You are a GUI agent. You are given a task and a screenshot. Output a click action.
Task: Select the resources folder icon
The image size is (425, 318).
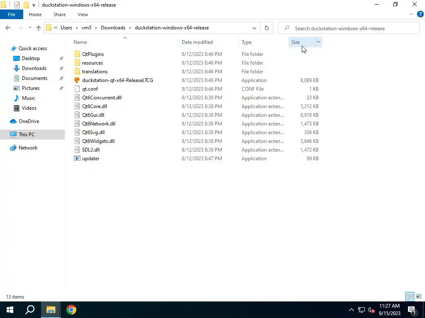pyautogui.click(x=77, y=63)
